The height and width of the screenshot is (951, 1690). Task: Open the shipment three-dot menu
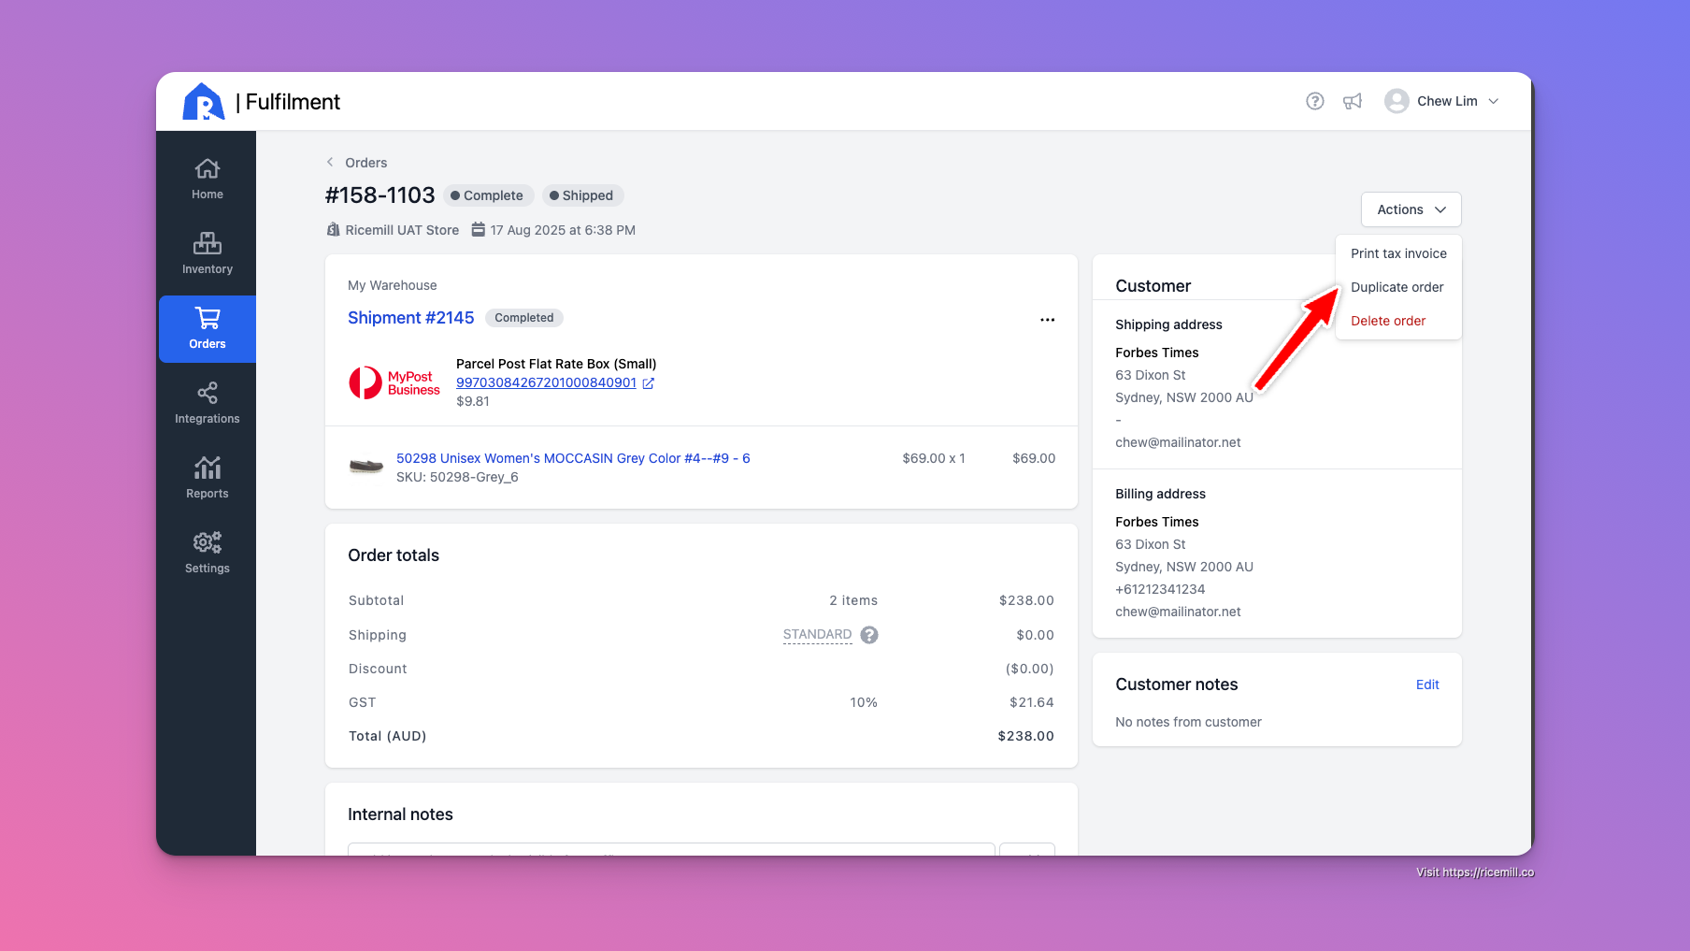pos(1047,320)
